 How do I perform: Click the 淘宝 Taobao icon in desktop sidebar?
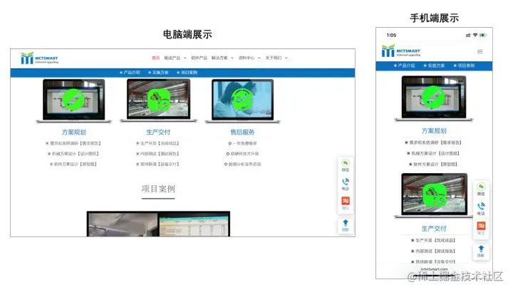(x=346, y=200)
